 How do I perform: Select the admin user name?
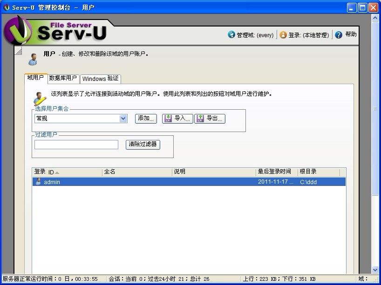click(x=52, y=182)
